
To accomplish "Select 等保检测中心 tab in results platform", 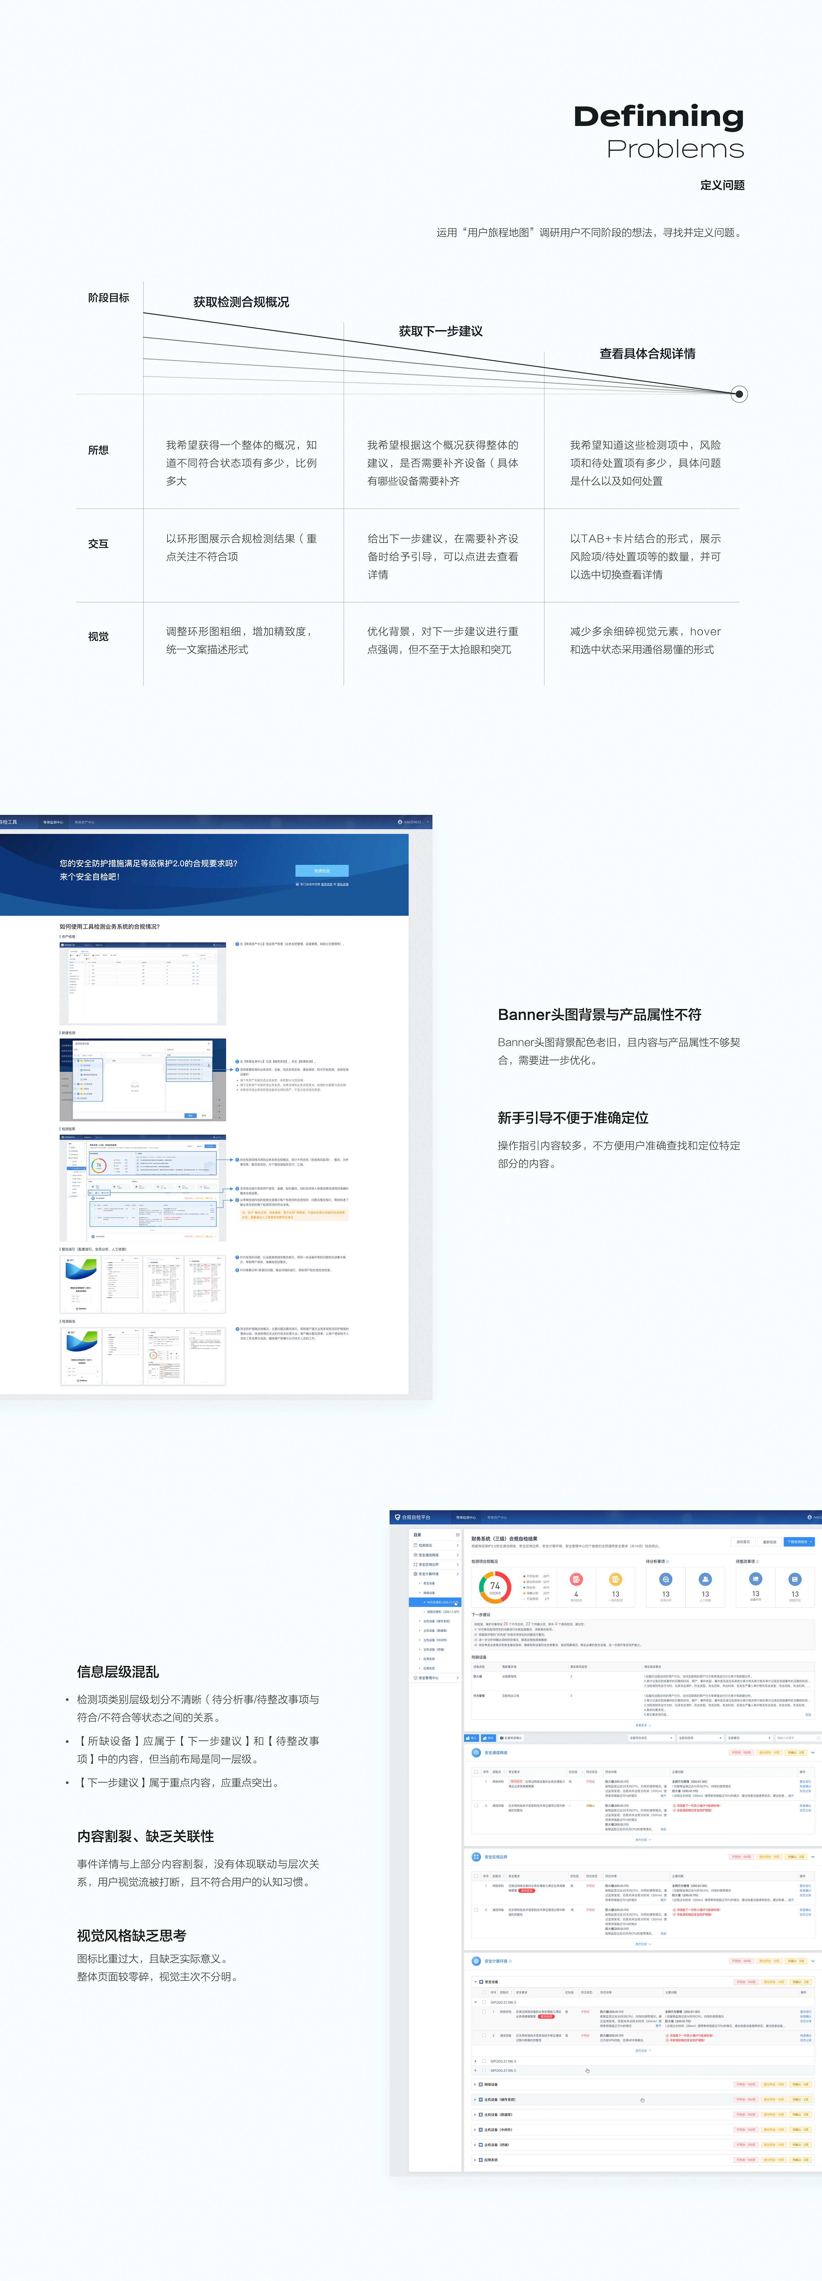I will click(466, 1518).
